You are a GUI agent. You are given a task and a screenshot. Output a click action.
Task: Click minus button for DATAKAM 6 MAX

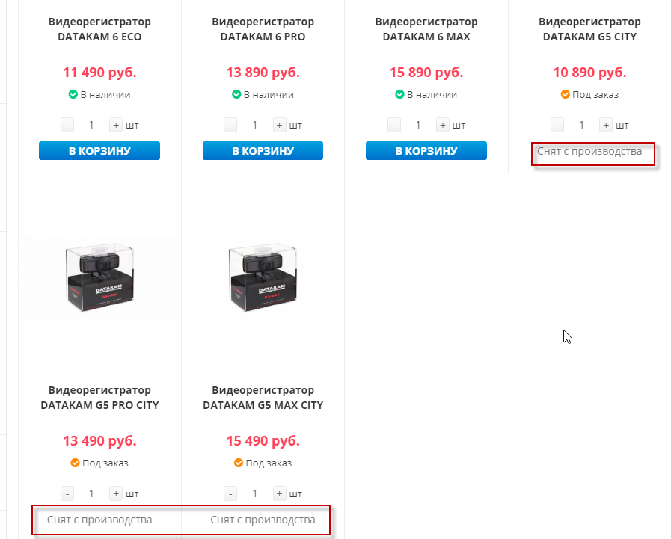click(x=393, y=125)
